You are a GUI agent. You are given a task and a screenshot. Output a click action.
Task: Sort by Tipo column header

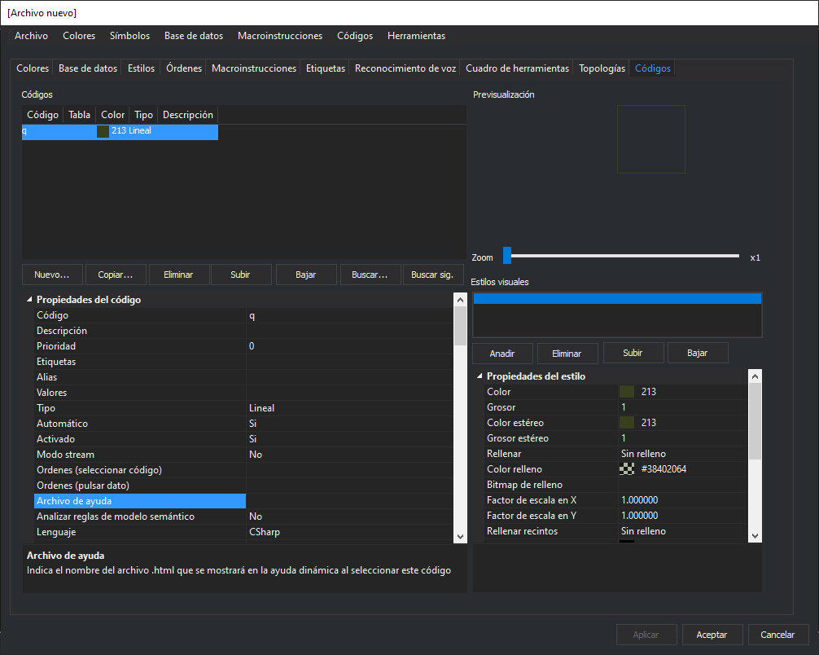tap(143, 115)
